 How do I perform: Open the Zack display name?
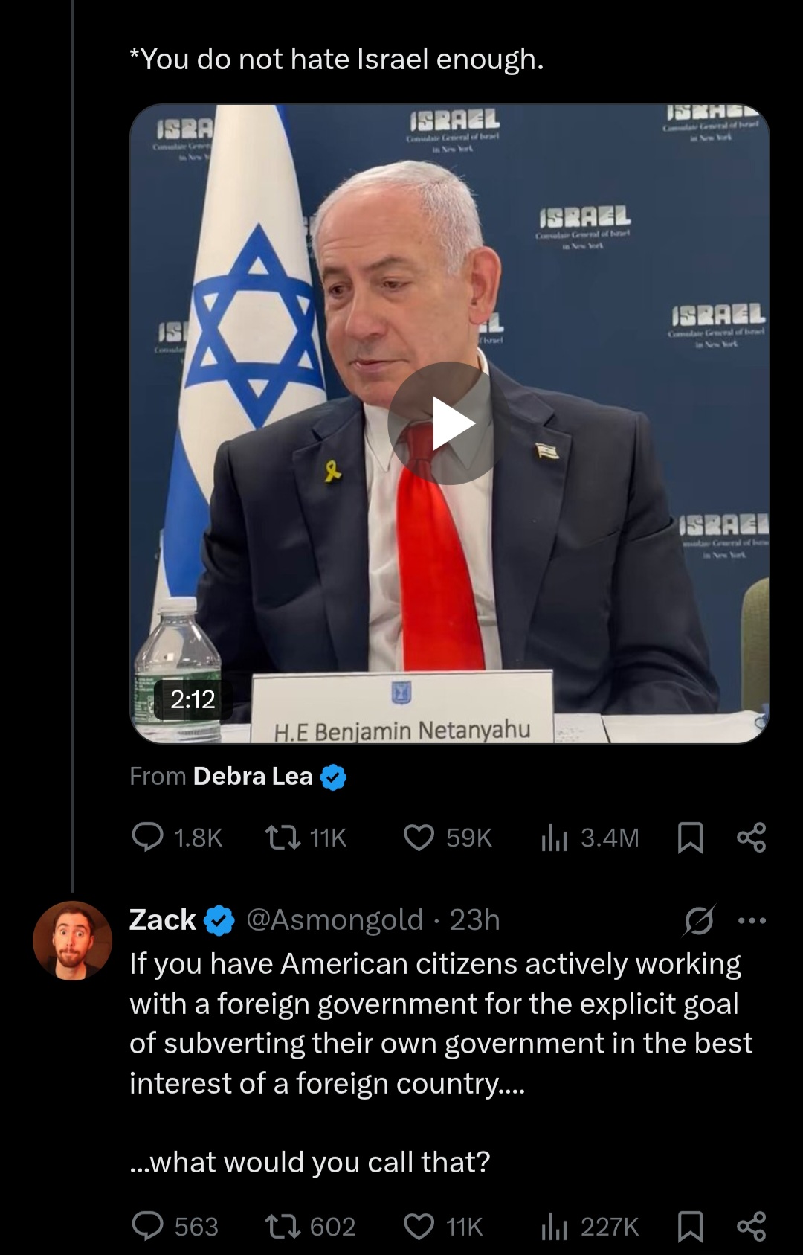click(x=163, y=920)
